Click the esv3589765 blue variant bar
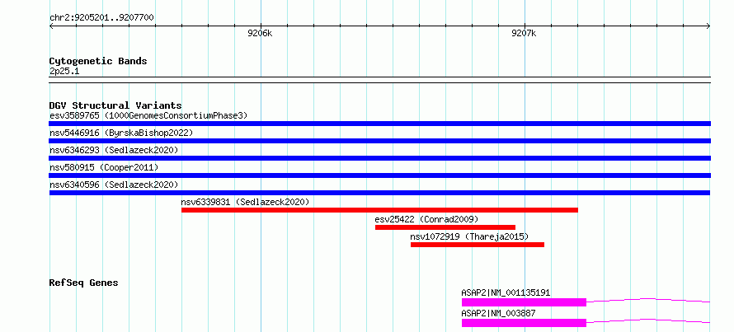The height and width of the screenshot is (332, 734). [x=379, y=124]
